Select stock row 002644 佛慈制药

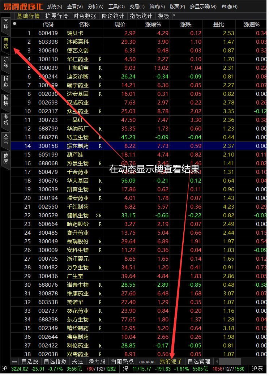(x=138, y=337)
